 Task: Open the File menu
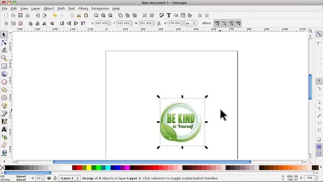5,9
